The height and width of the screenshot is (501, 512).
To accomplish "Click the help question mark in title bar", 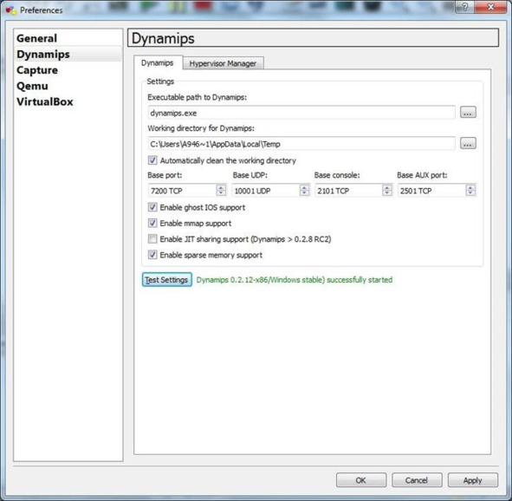I will pos(465,7).
